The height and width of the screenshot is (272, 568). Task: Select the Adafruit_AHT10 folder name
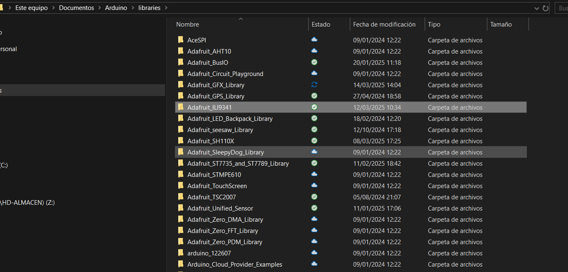(209, 51)
